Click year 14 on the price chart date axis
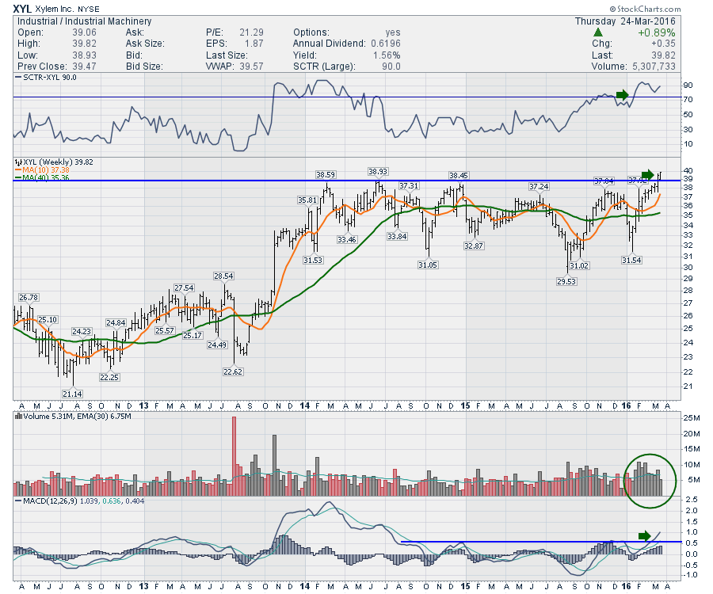 pyautogui.click(x=305, y=406)
